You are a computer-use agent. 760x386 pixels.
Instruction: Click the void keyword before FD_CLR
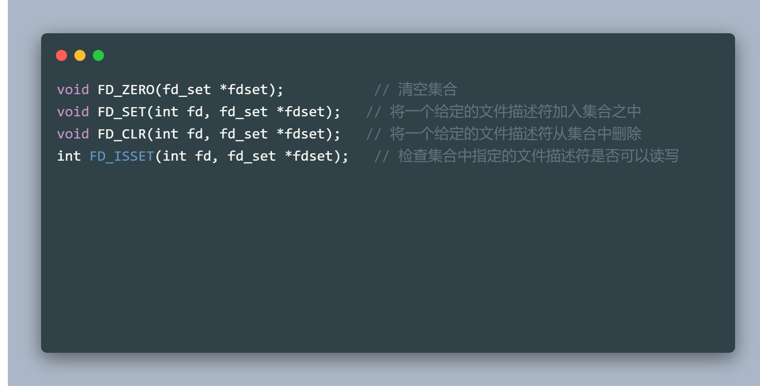tap(73, 134)
